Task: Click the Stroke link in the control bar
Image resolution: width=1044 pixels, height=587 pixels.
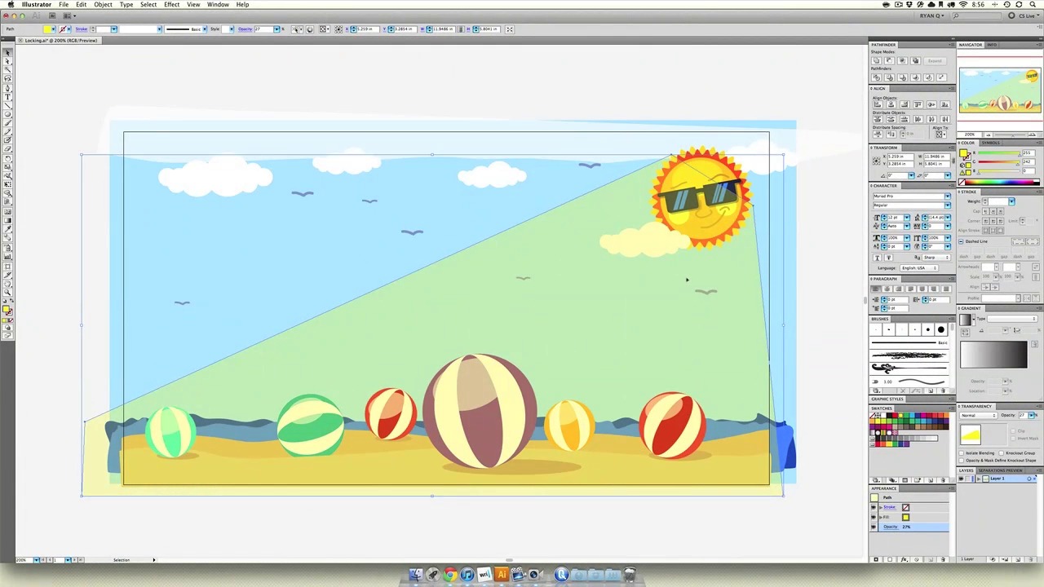Action: 81,29
